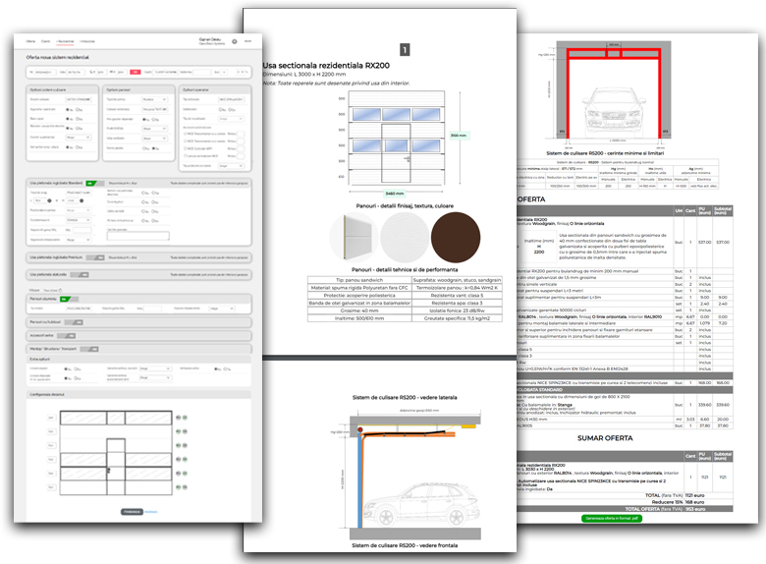This screenshot has height=564, width=766.
Task: Enable the Panouri cu hublouri switch
Action: pyautogui.click(x=74, y=322)
